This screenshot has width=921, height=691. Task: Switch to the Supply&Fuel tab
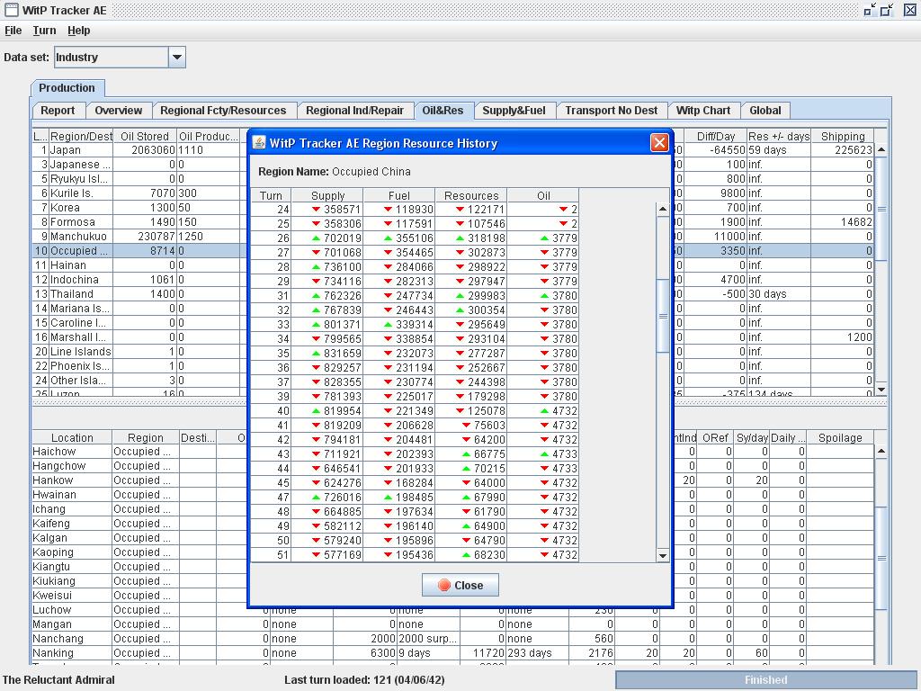click(x=514, y=111)
